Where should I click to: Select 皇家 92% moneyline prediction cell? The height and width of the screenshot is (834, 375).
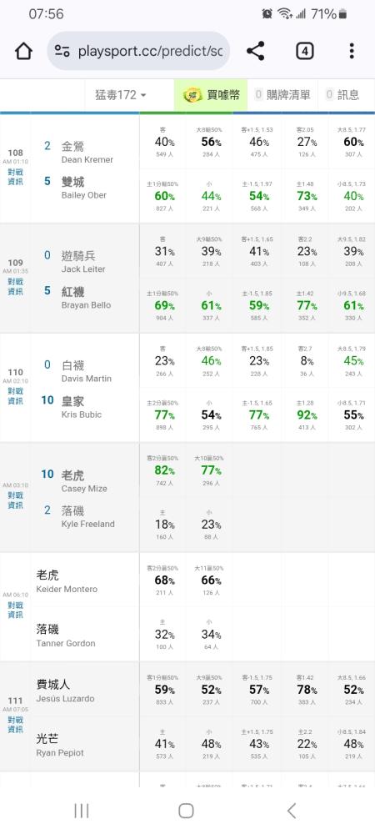[x=305, y=414]
